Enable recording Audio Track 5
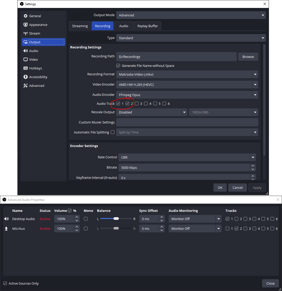Viewport: 282px width, 291px height. [155, 103]
